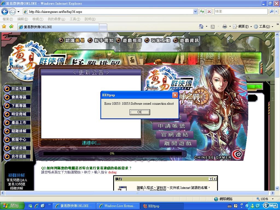Click the IE Back arrow button
The width and height of the screenshot is (280, 210).
click(x=5, y=12)
